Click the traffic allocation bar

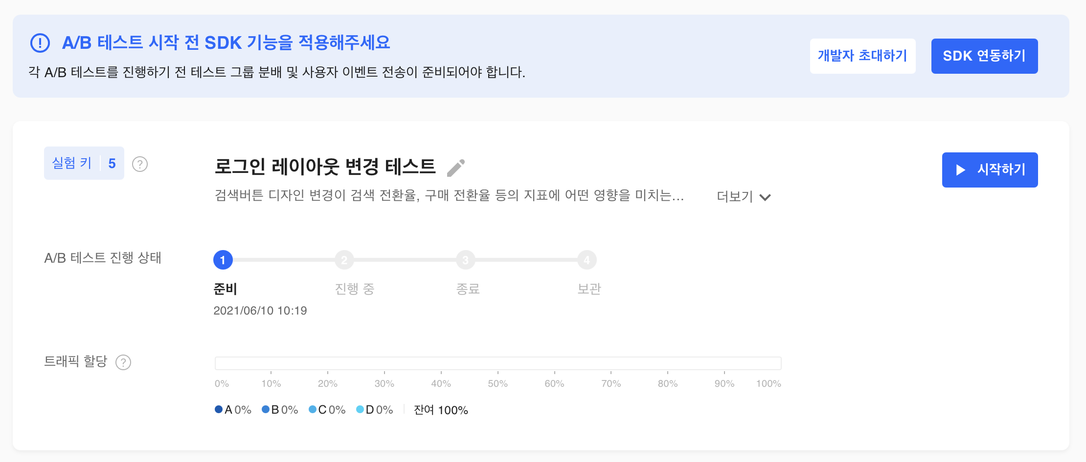point(498,363)
